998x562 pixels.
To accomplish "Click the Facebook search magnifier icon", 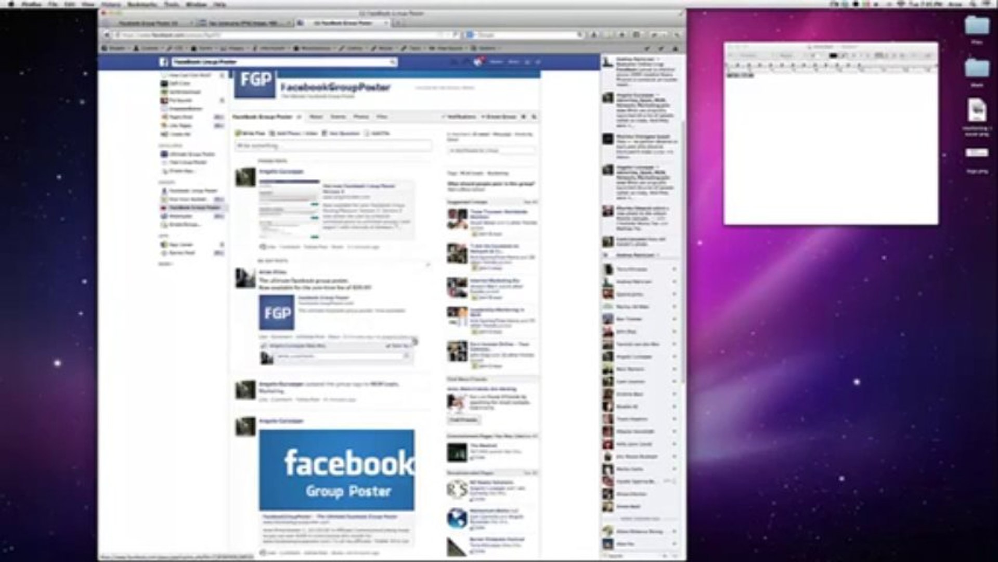I will click(x=393, y=62).
